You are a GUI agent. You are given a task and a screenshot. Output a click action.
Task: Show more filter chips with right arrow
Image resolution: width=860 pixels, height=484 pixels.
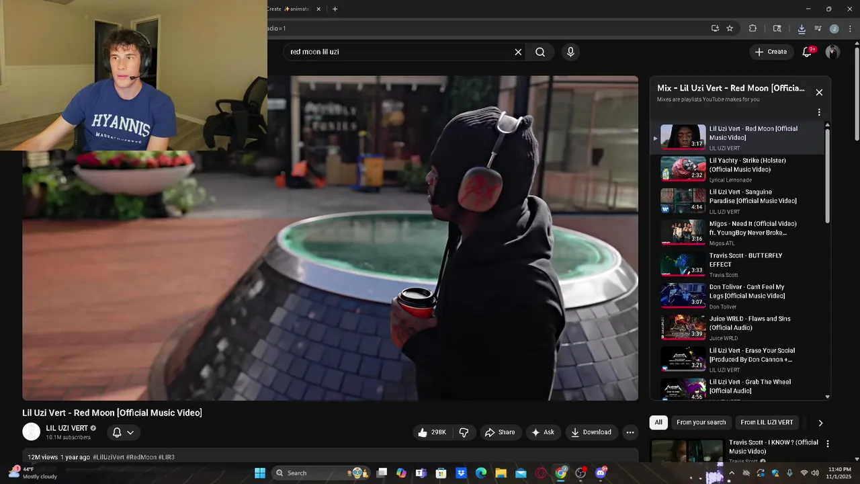[820, 423]
